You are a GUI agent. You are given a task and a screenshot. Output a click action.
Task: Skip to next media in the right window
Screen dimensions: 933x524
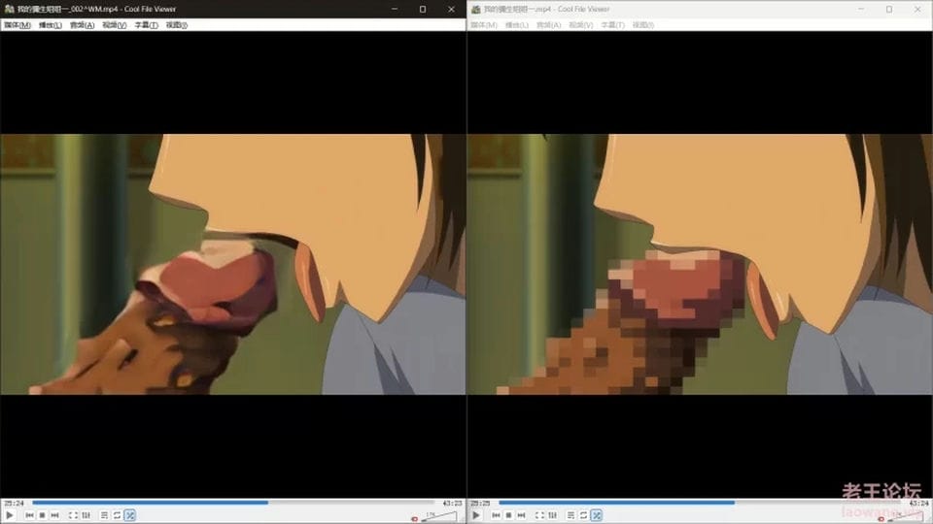pyautogui.click(x=521, y=515)
